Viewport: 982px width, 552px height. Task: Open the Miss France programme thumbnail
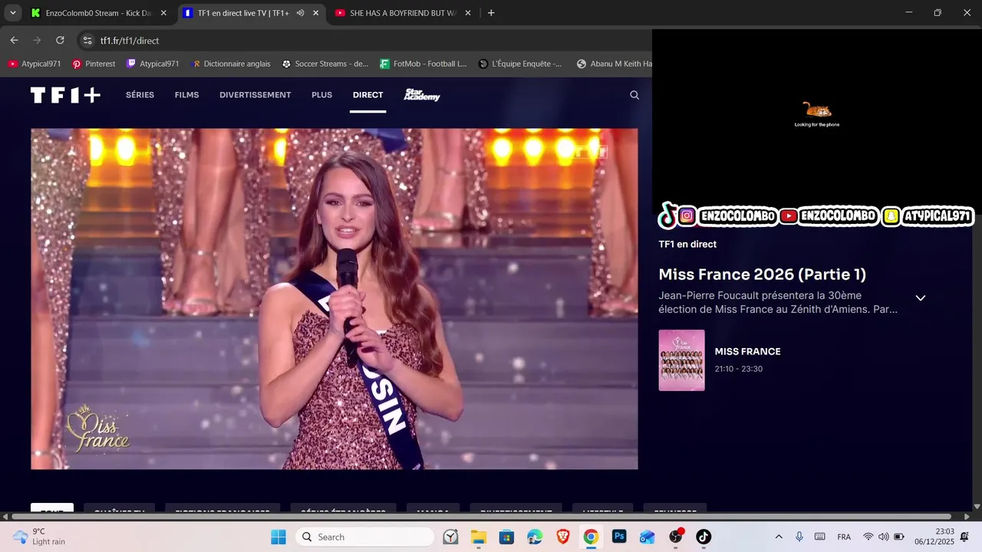(x=681, y=360)
